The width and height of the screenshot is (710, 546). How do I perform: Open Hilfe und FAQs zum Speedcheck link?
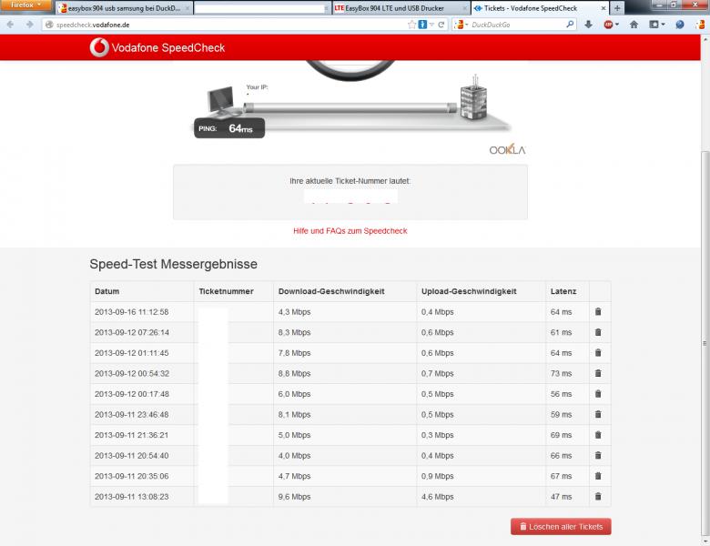click(x=350, y=231)
